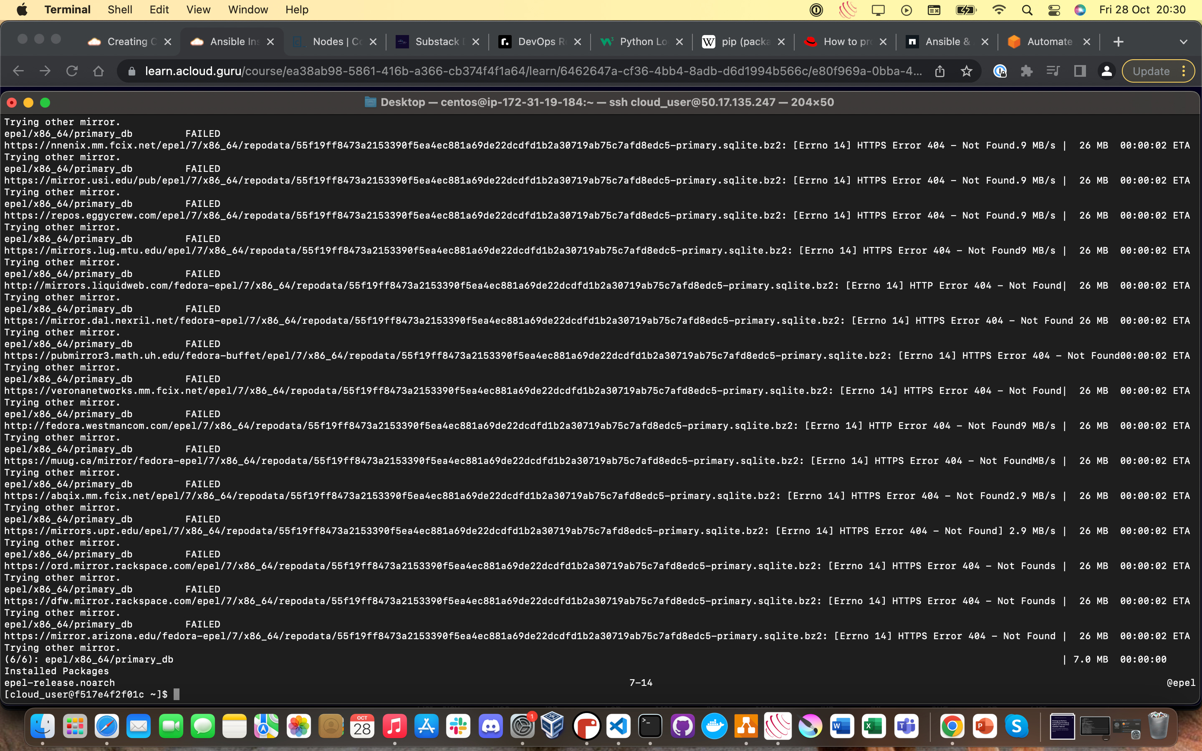Open Slack in the dock
Image resolution: width=1202 pixels, height=751 pixels.
(458, 727)
